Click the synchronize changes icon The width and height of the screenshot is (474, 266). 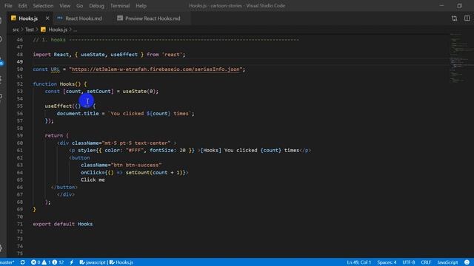pos(23,262)
